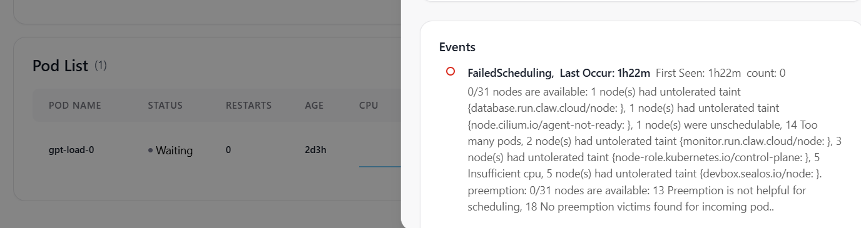Image resolution: width=861 pixels, height=228 pixels.
Task: Click the restarts value 0 in pod row
Action: click(x=228, y=150)
